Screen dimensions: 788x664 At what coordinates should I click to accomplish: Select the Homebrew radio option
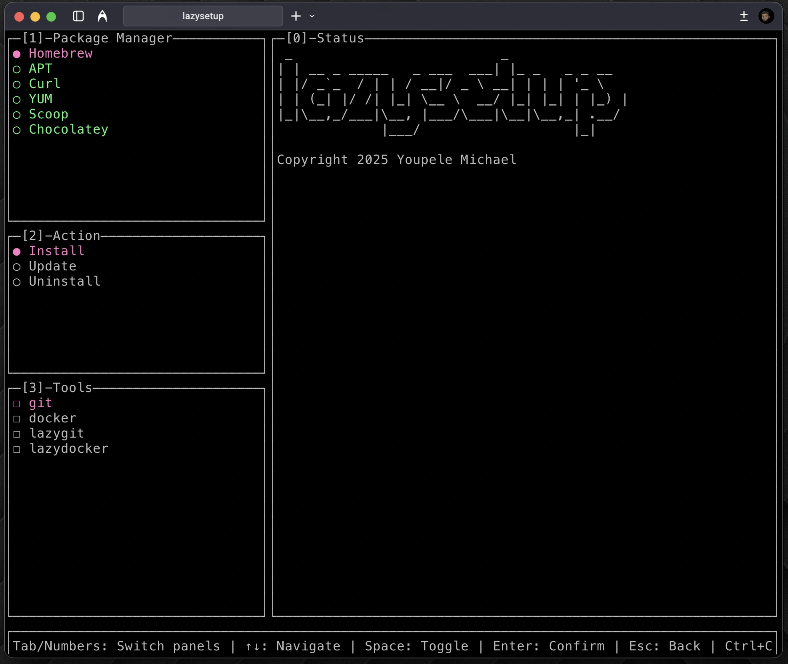point(17,54)
